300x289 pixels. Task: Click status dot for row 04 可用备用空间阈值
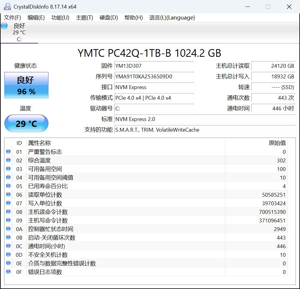pos(8,177)
